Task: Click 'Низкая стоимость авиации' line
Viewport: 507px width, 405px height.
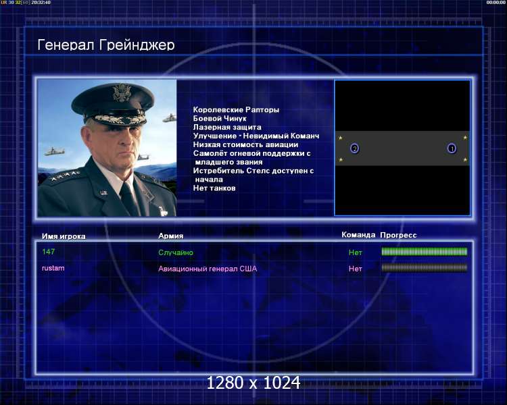Action: coord(245,144)
